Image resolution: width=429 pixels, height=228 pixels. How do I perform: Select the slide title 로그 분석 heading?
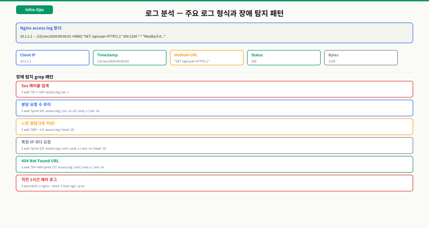click(x=214, y=13)
